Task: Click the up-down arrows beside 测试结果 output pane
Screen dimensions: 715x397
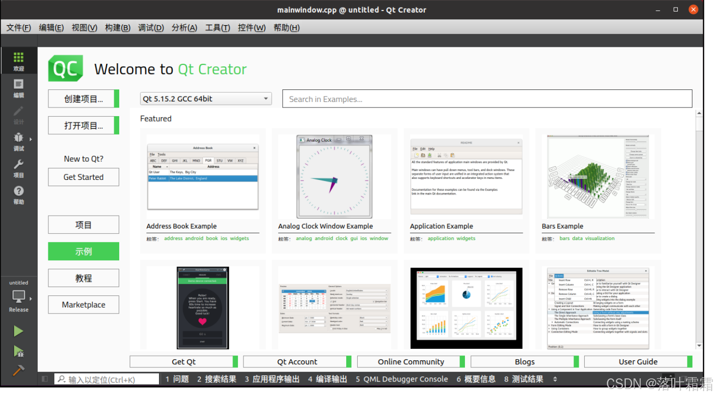Action: pos(555,379)
